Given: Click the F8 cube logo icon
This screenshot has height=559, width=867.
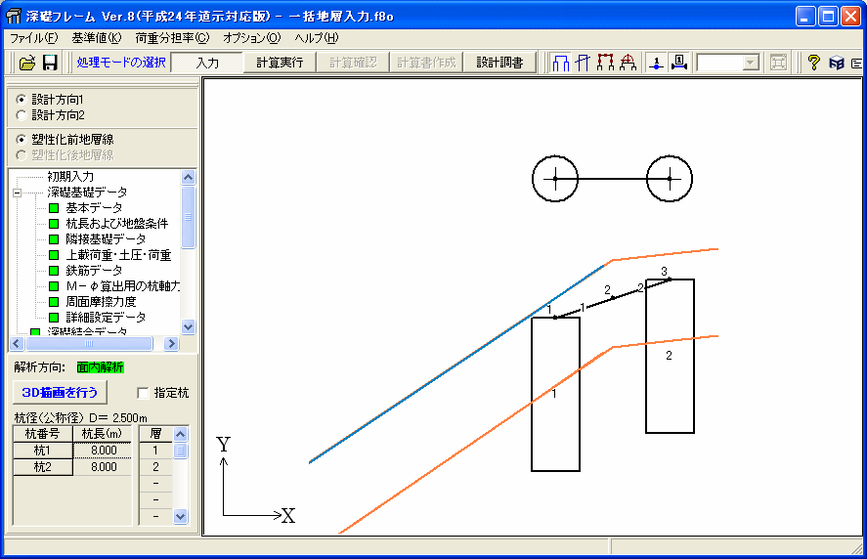Looking at the screenshot, I should click(837, 63).
